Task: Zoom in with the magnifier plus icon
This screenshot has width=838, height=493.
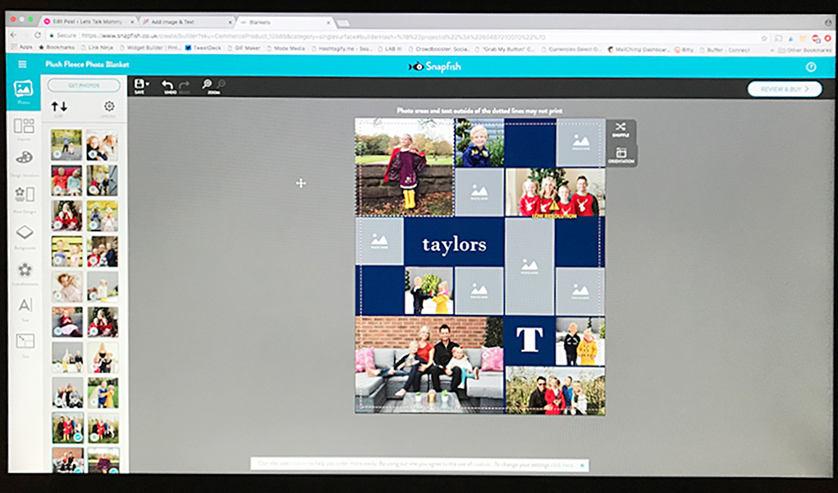Action: (x=207, y=84)
